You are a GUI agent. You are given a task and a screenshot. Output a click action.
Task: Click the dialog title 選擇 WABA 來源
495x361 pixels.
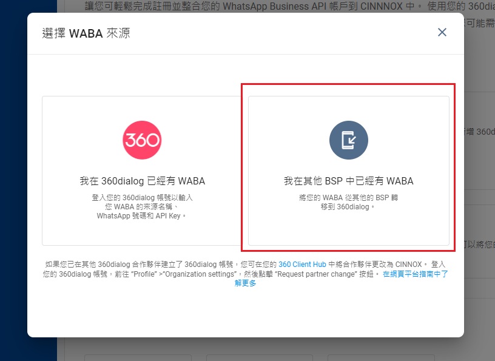(86, 33)
